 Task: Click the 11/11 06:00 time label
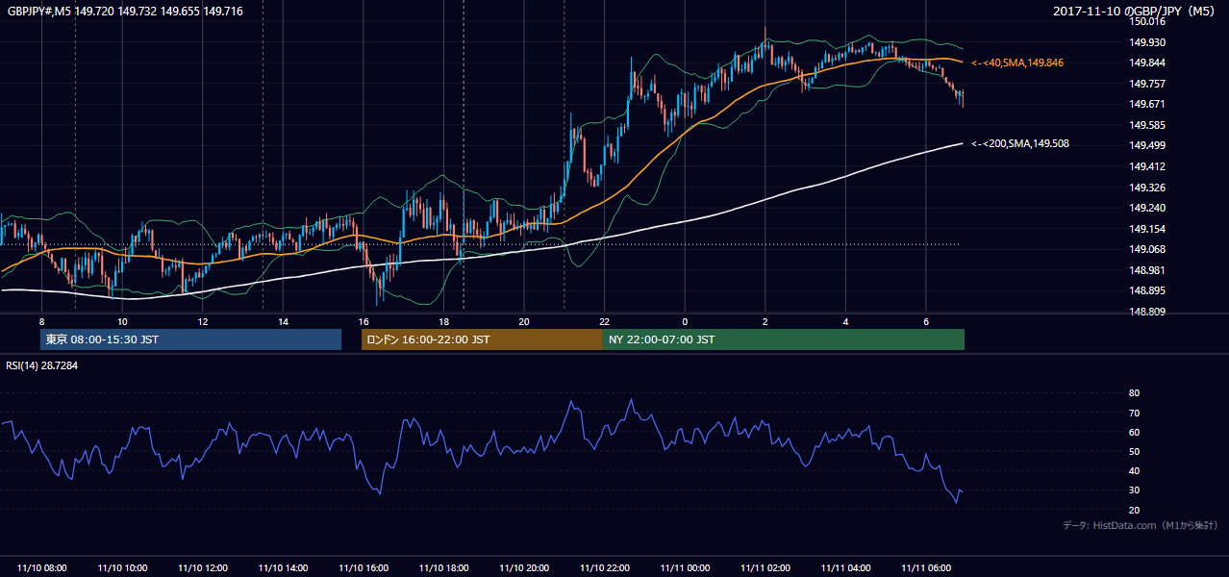click(925, 568)
